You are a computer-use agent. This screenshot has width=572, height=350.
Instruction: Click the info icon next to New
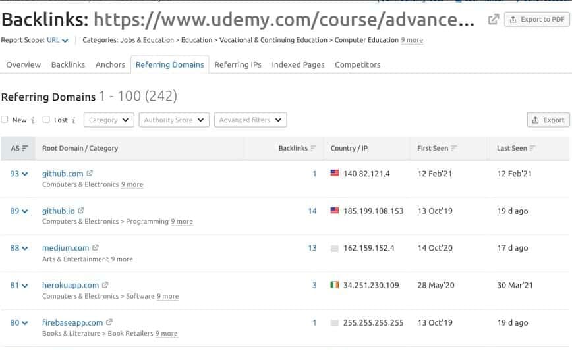[x=33, y=120]
